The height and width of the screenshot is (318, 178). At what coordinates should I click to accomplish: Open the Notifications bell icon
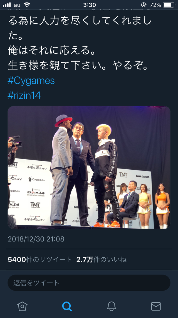112,306
